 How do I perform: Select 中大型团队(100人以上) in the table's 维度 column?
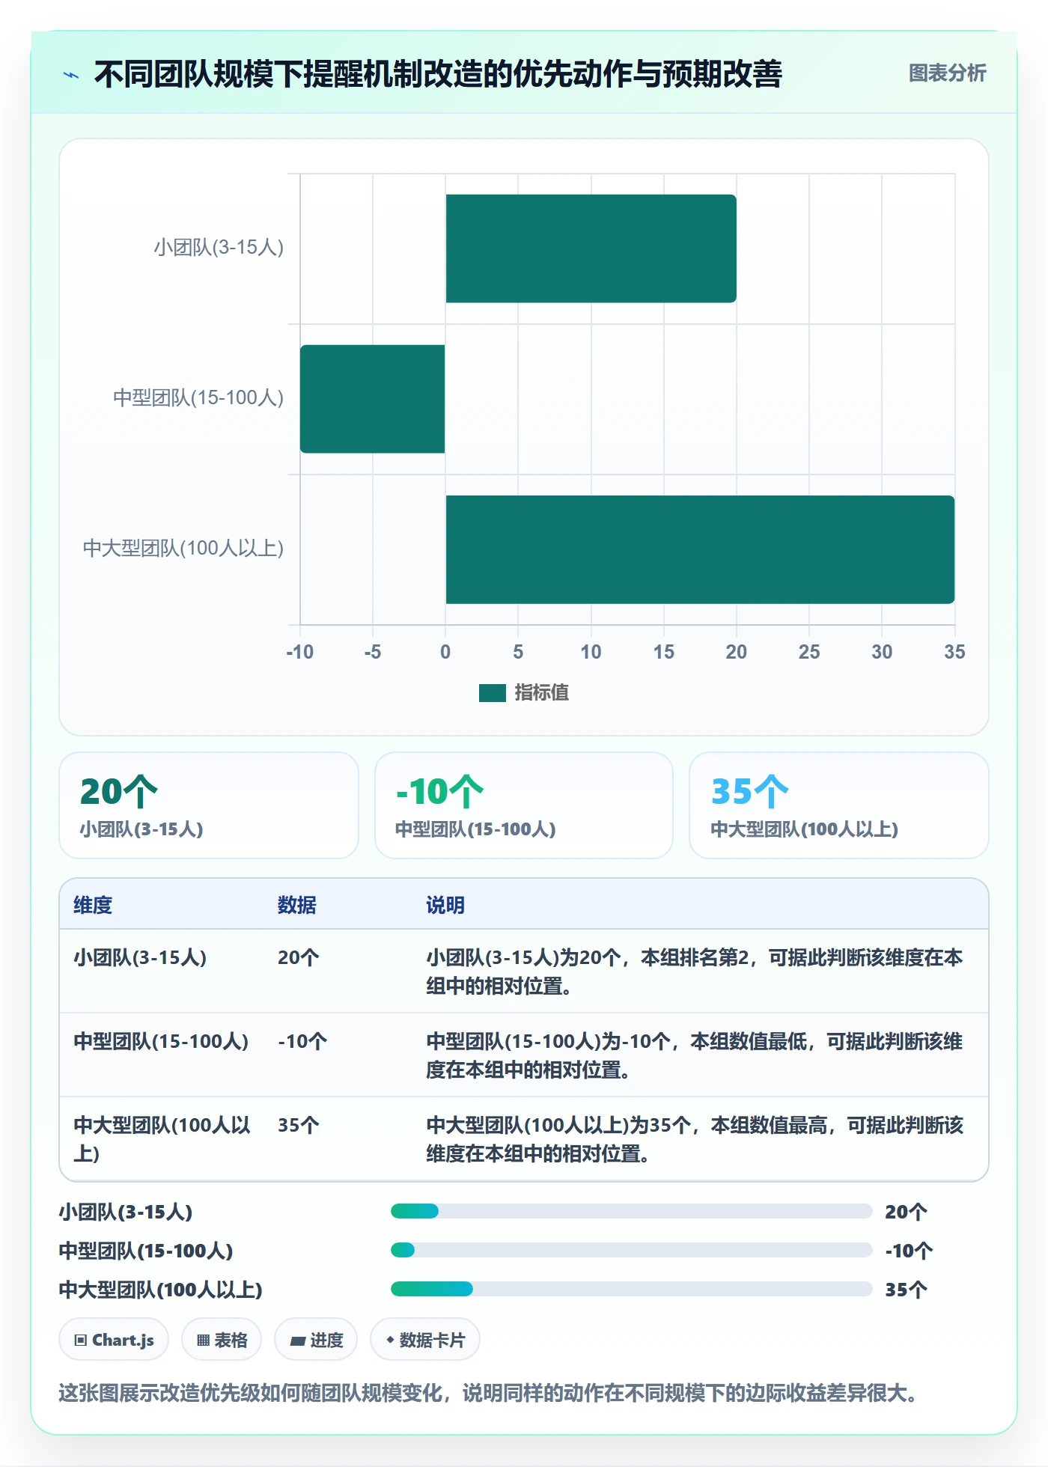(162, 1139)
